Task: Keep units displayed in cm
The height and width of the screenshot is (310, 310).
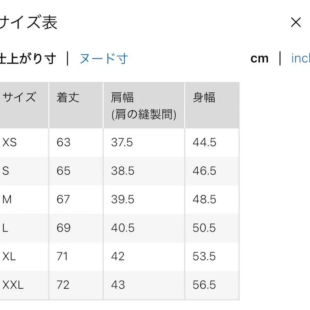Action: (x=259, y=58)
